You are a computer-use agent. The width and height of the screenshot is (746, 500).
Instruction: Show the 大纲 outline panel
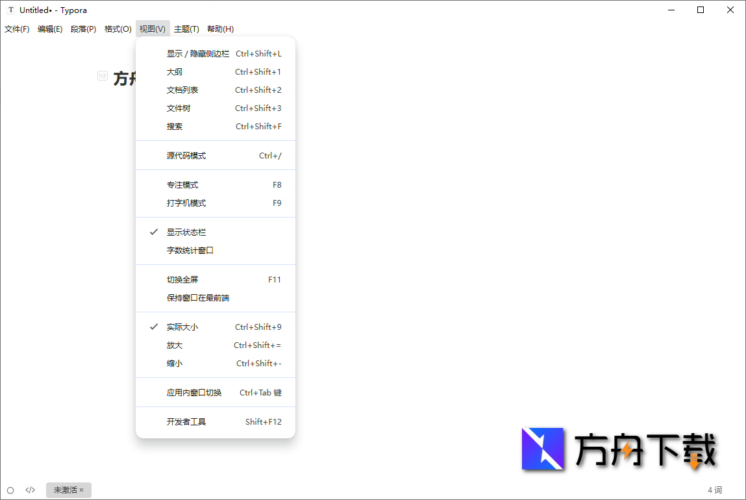174,71
